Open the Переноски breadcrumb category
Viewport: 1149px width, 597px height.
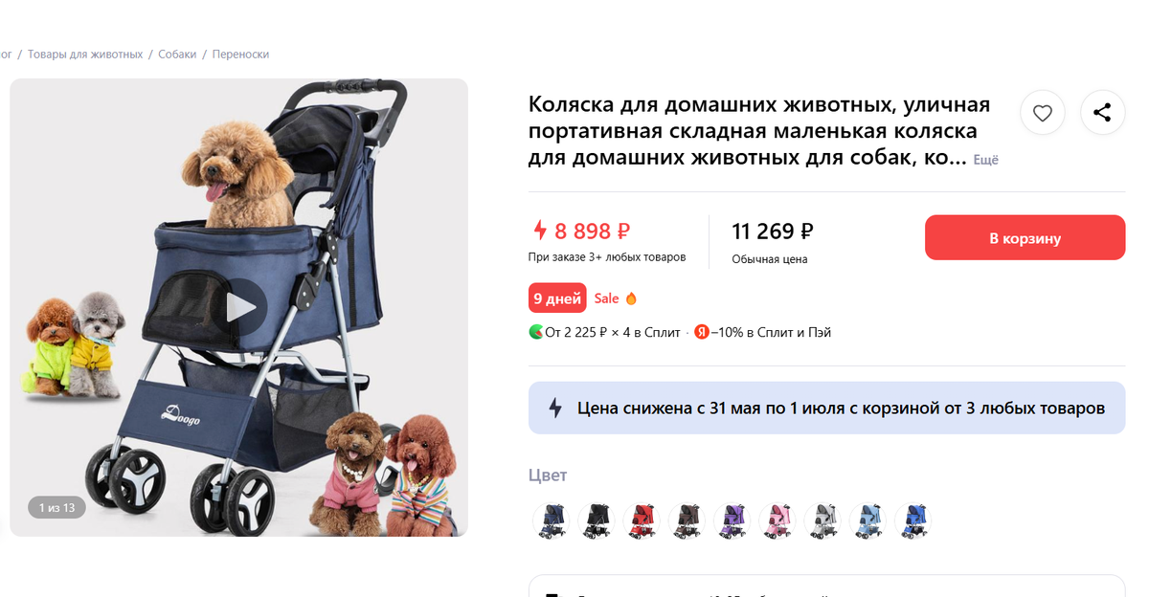[x=240, y=55]
